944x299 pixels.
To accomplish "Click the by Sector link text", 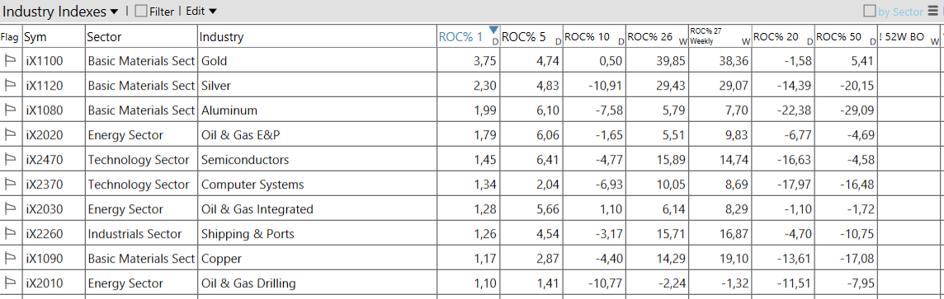I will [x=900, y=12].
